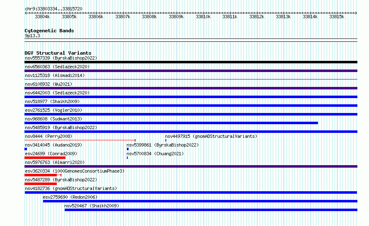Viewport: 369px width, 226px height.
Task: Open variant nsv5976763 (Almarri2020) label
Action: click(55, 162)
